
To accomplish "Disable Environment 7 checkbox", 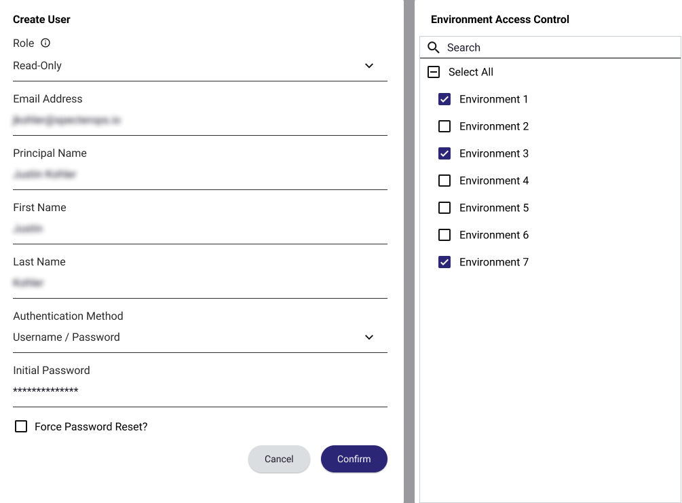I will click(444, 262).
